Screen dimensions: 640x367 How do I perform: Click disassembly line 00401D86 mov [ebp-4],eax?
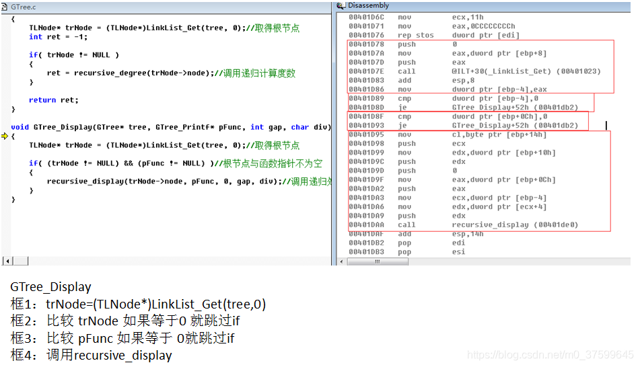[448, 89]
